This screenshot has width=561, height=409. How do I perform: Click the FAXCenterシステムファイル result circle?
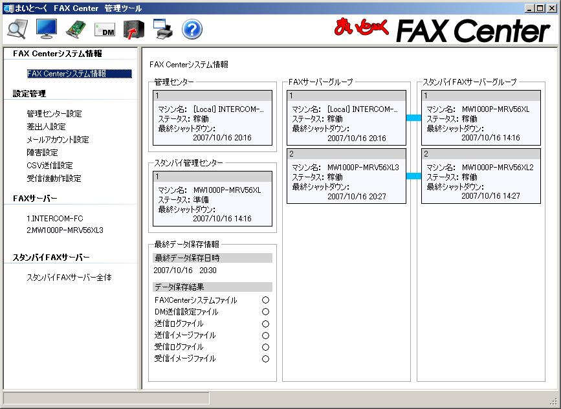(265, 300)
